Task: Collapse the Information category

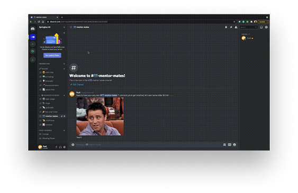Action: click(44, 64)
